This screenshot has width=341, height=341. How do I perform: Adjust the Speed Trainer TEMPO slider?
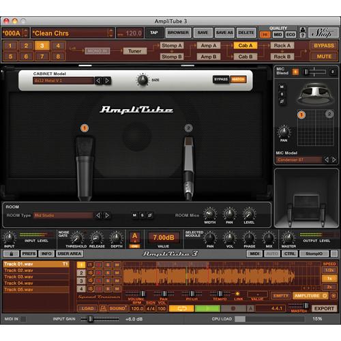(220, 294)
